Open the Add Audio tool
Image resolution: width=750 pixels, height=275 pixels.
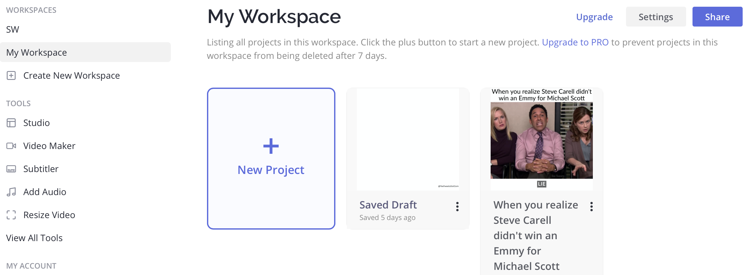[45, 192]
